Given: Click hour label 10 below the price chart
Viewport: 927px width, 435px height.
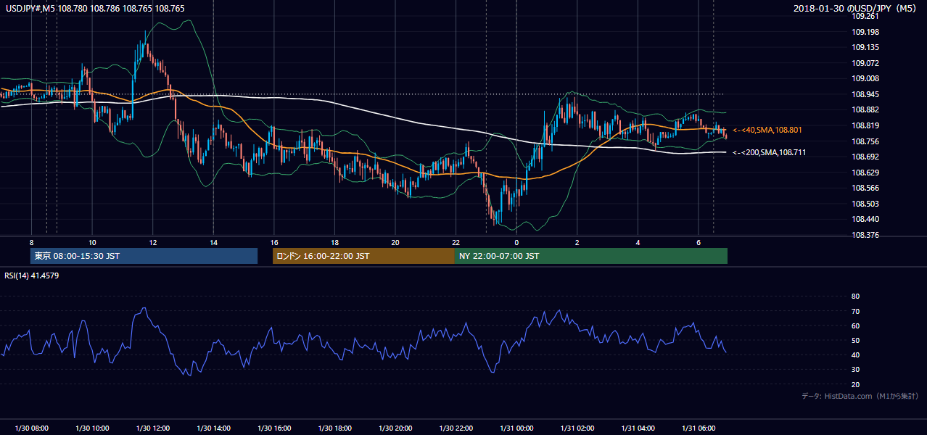Looking at the screenshot, I should (92, 242).
